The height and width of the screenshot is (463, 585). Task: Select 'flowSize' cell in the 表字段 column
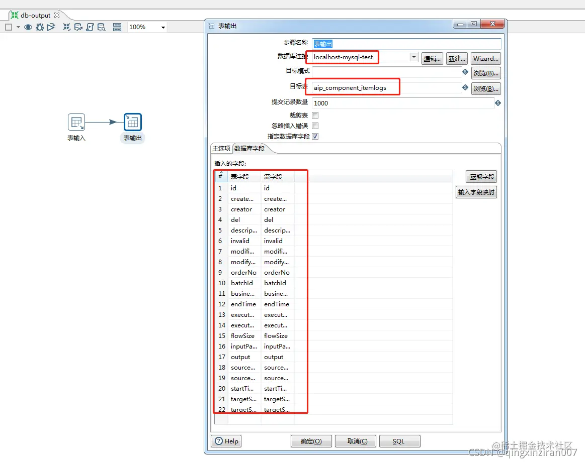coord(244,336)
